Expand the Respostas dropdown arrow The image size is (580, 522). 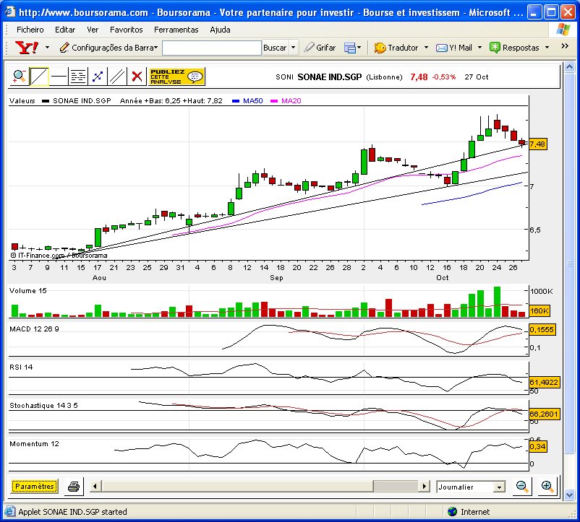click(547, 48)
